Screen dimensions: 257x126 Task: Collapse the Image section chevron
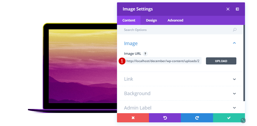(x=234, y=43)
